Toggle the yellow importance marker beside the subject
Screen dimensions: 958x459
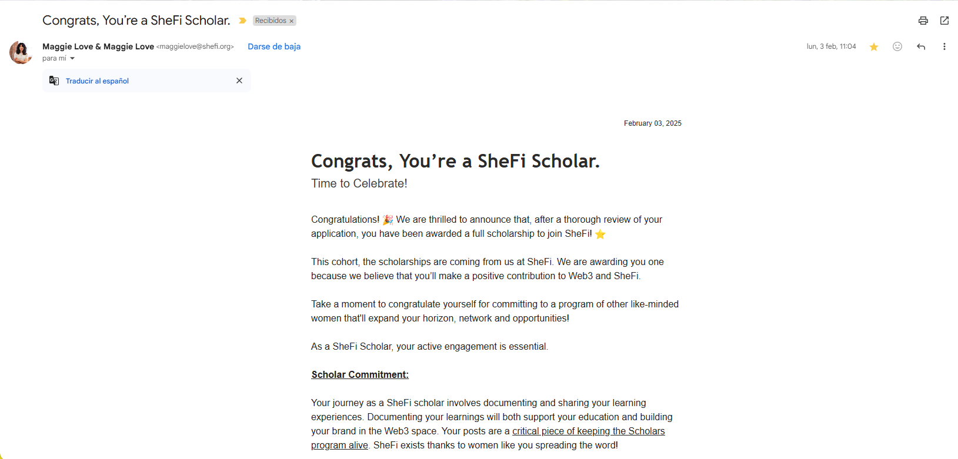[242, 21]
